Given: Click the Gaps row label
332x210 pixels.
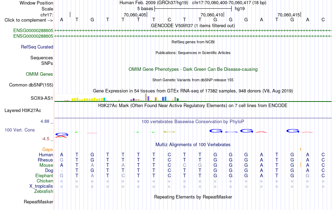Looking at the screenshot, I should 48,150.
